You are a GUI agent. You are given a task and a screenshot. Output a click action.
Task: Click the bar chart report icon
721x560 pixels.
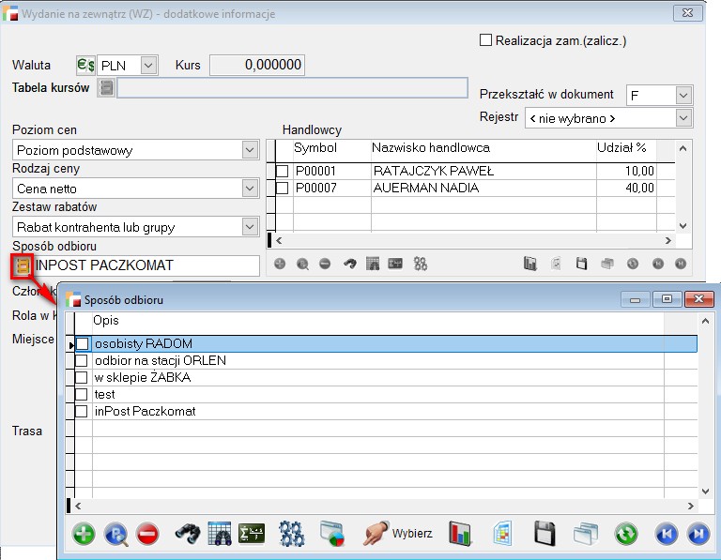[459, 534]
